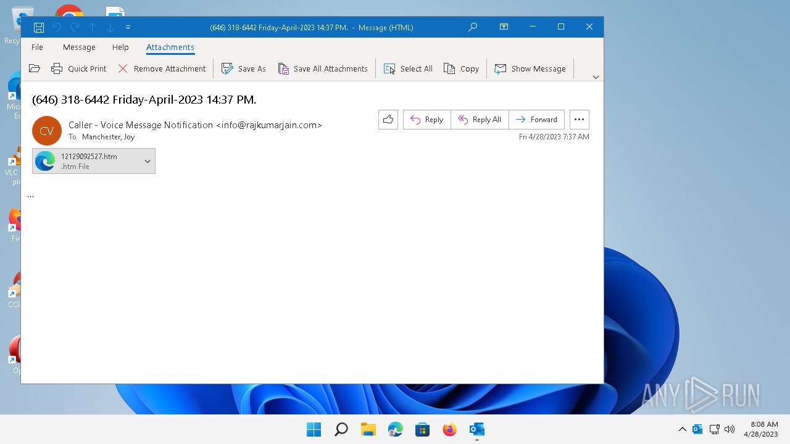Screen dimensions: 790x444
Task: Open the Windows Start menu
Action: click(x=314, y=429)
